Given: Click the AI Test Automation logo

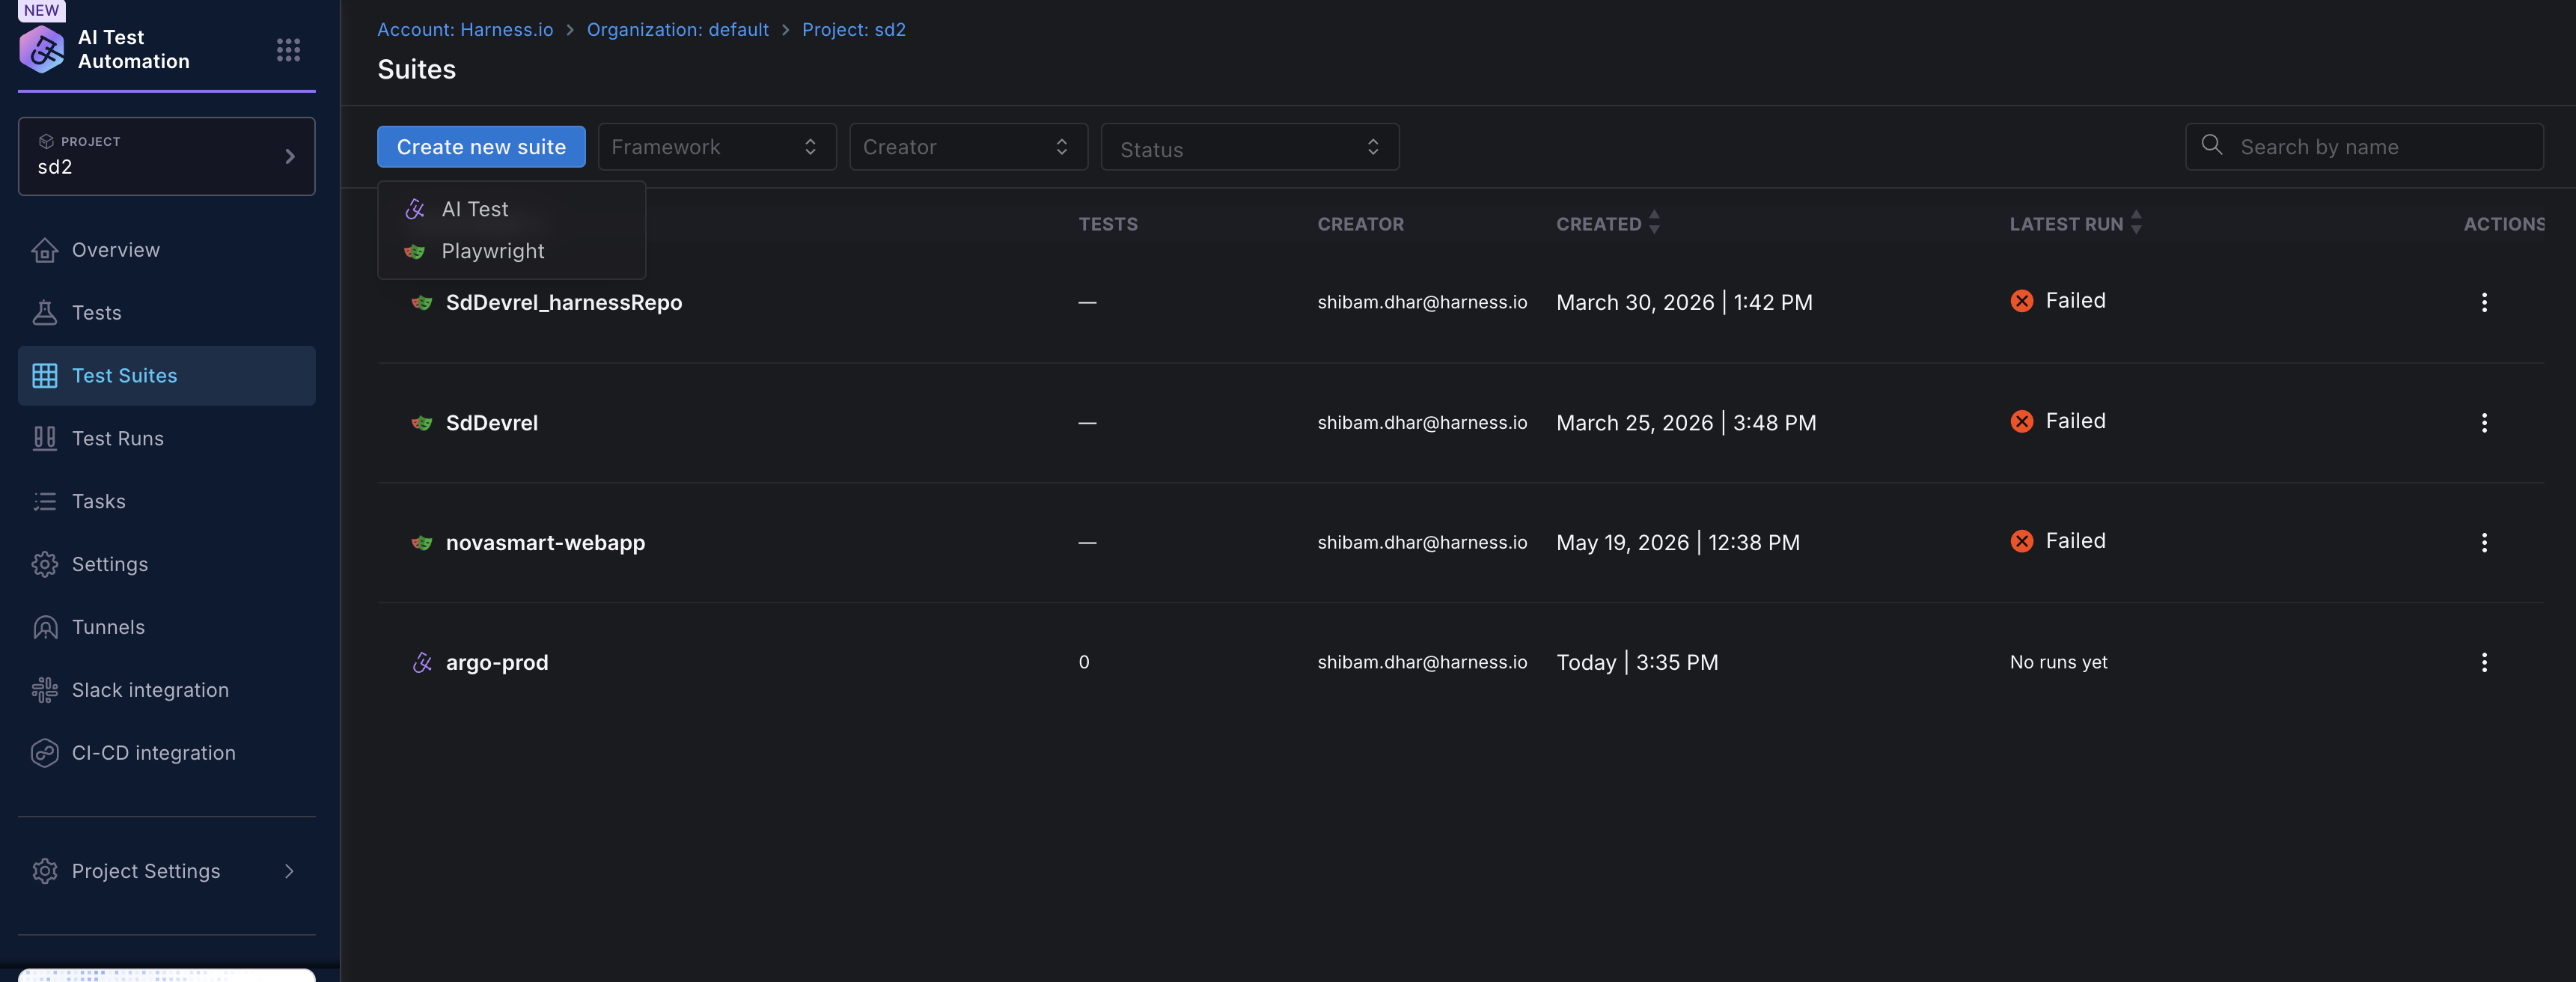Looking at the screenshot, I should [42, 49].
